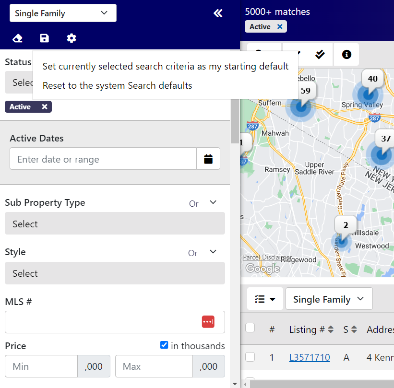Open the calendar picker for Active Dates

[x=208, y=159]
